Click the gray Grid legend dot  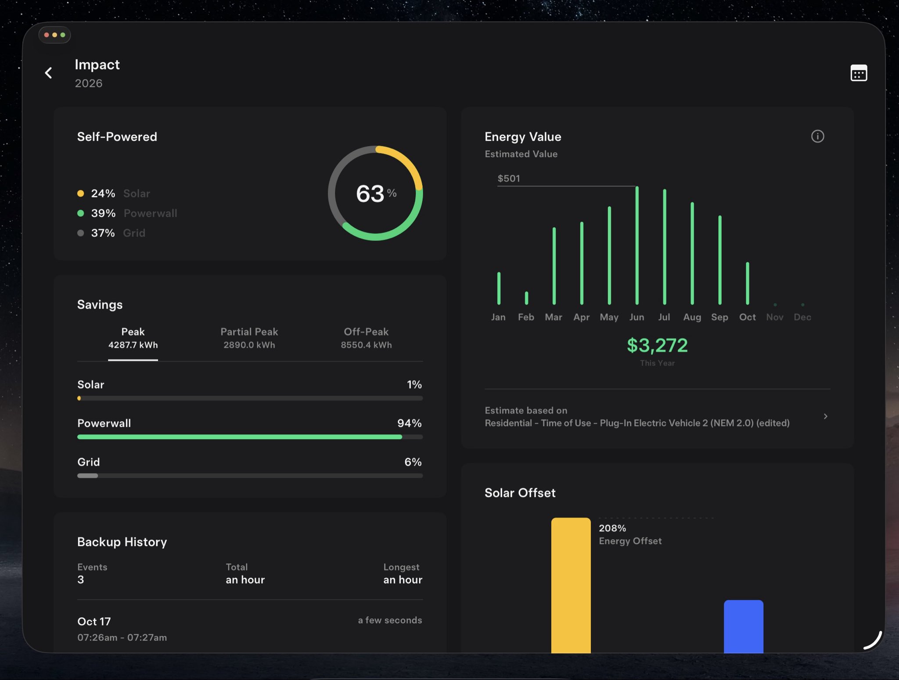pyautogui.click(x=80, y=233)
